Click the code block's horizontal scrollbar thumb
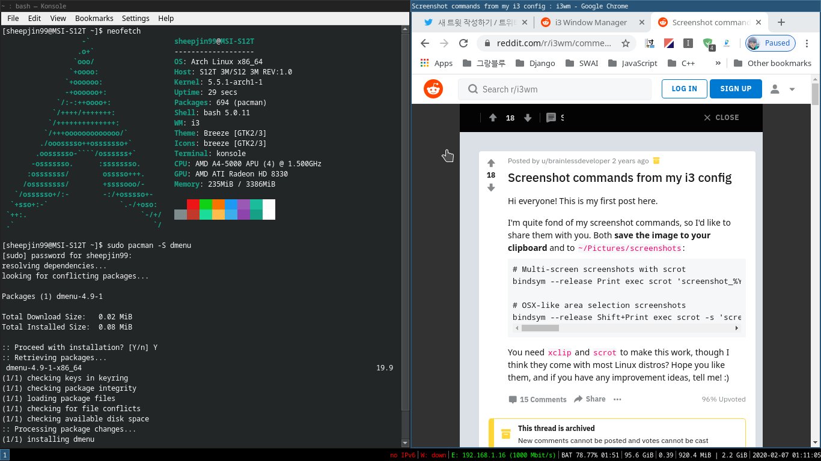 (x=540, y=328)
